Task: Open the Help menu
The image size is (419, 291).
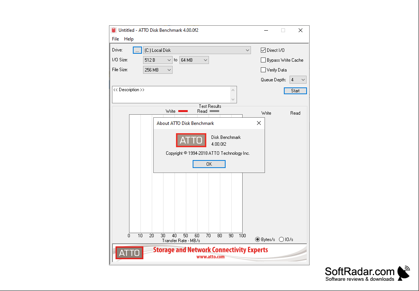Action: click(x=129, y=39)
